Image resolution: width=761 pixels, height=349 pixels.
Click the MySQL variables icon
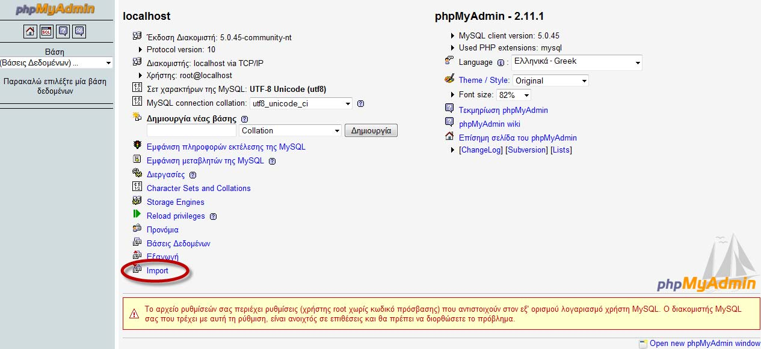[137, 160]
